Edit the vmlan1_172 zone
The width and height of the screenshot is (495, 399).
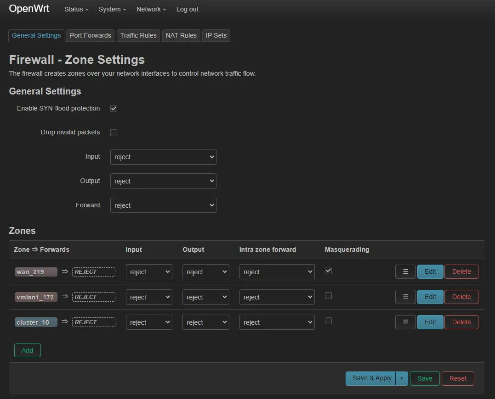tap(430, 297)
